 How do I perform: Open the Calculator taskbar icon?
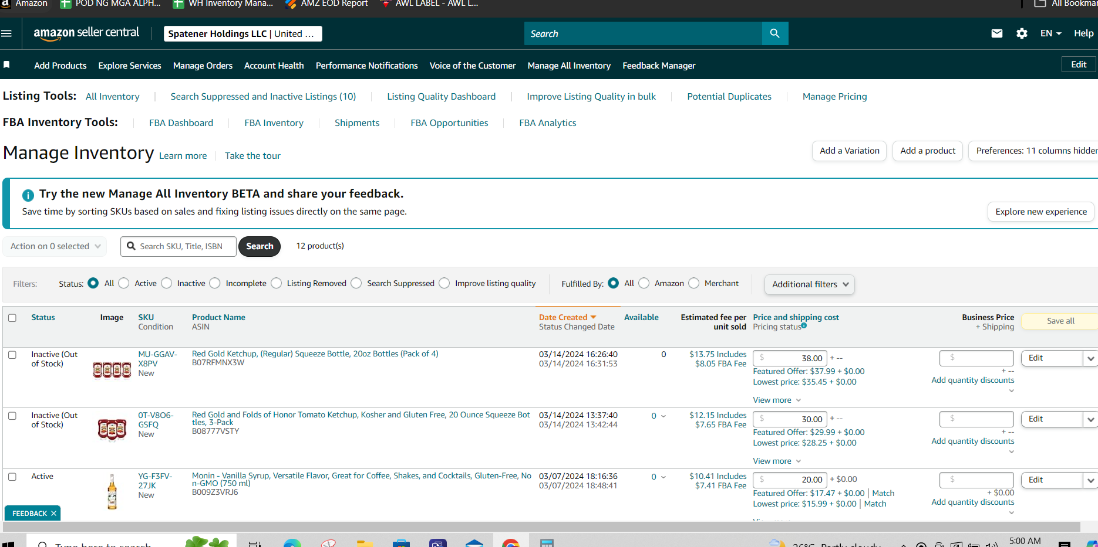(x=547, y=543)
